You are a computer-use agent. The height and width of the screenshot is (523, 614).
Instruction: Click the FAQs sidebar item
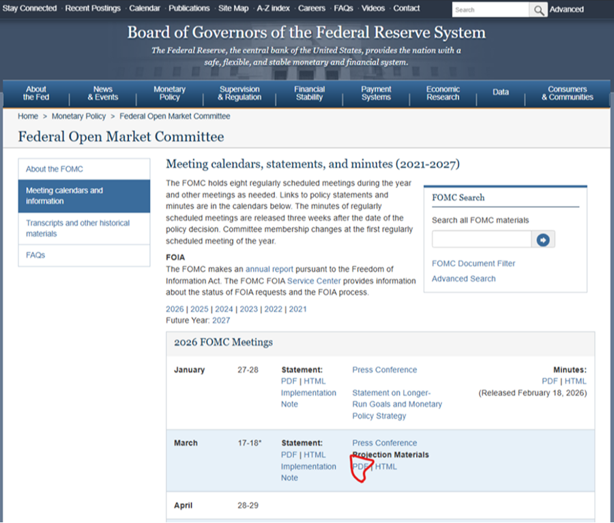[35, 255]
